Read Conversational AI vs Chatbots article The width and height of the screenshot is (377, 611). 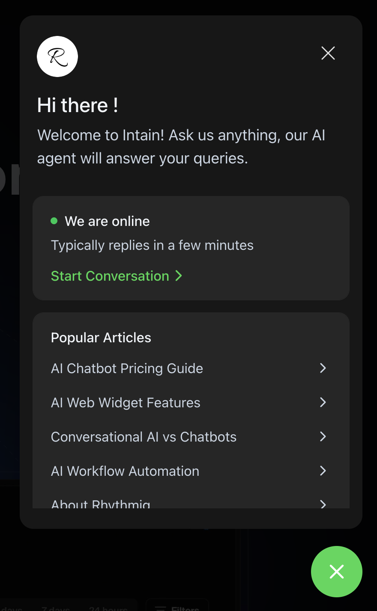click(144, 437)
